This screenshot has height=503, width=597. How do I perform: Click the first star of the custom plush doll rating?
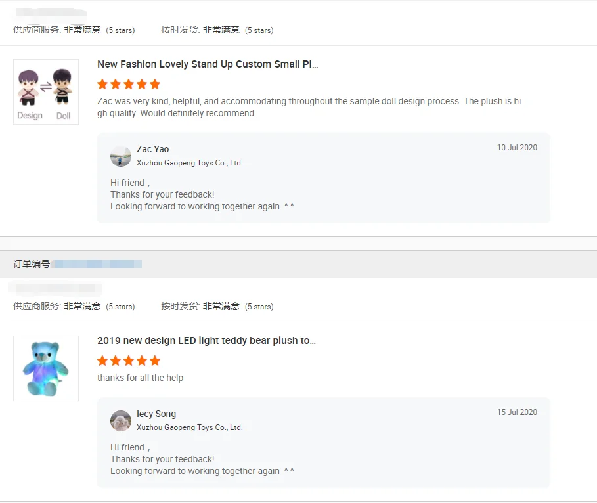pyautogui.click(x=102, y=84)
